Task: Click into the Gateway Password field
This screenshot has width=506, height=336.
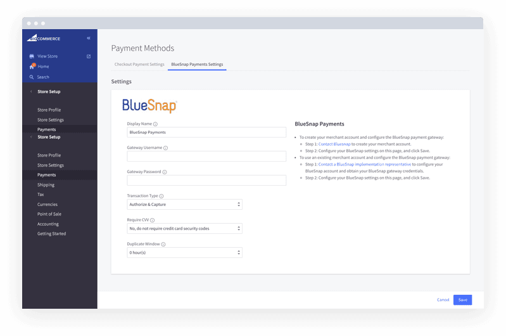Action: pyautogui.click(x=206, y=181)
